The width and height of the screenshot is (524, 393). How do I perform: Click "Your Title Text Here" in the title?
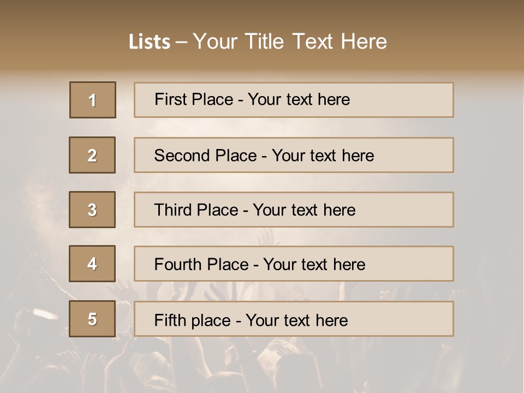pos(290,41)
